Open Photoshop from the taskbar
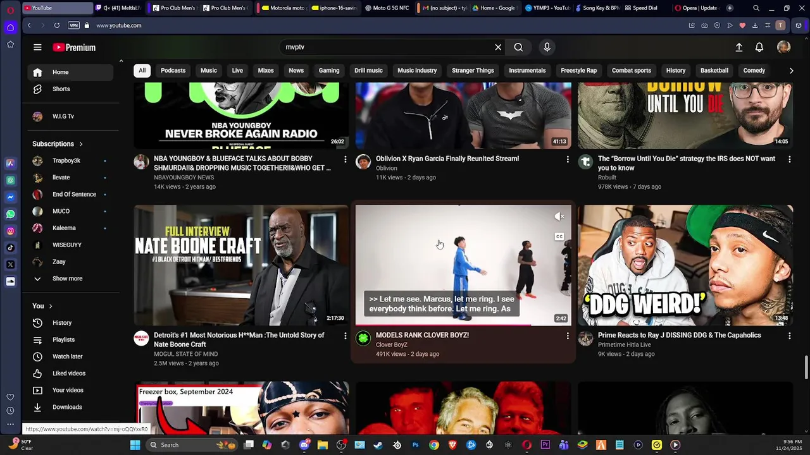This screenshot has width=810, height=455. 415,445
